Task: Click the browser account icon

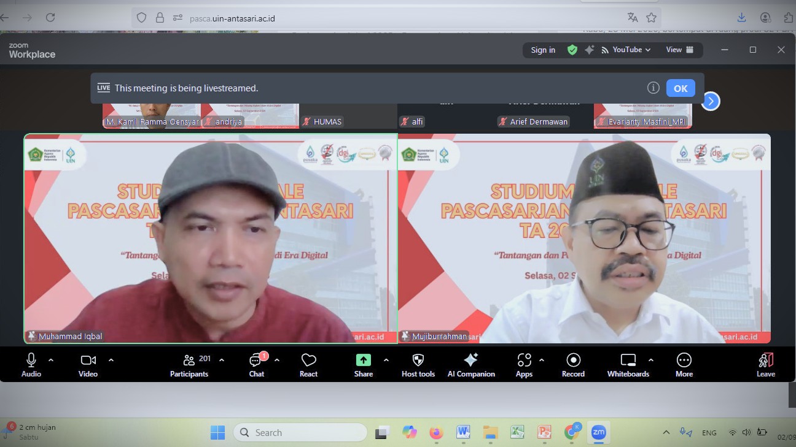Action: (765, 18)
